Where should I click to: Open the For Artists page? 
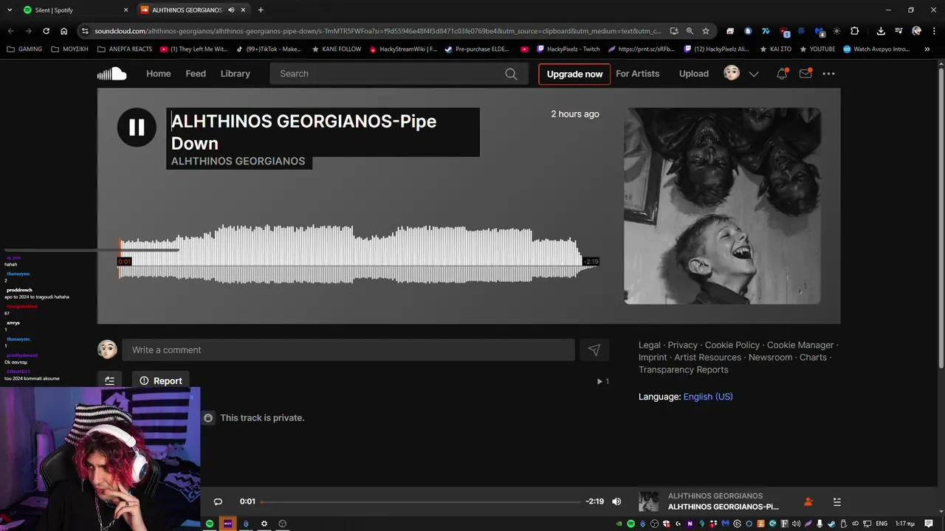pyautogui.click(x=637, y=74)
